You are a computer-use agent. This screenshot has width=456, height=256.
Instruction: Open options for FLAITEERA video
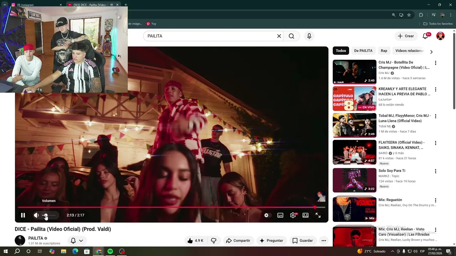coord(435,143)
